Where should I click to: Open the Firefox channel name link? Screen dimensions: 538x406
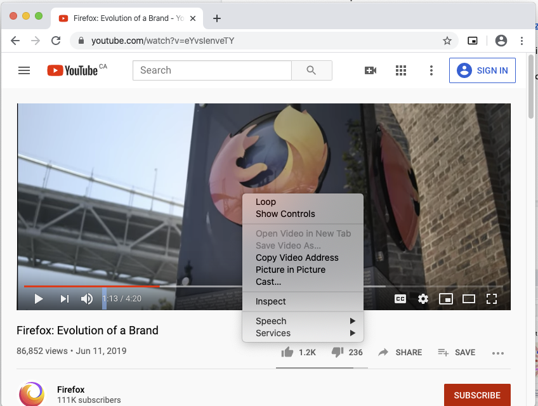click(70, 390)
